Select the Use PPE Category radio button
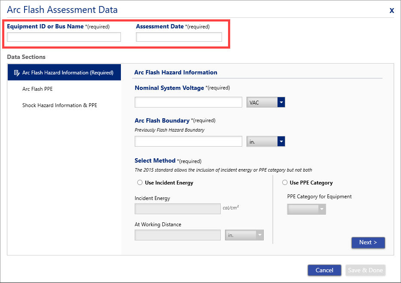The height and width of the screenshot is (283, 401). (x=285, y=182)
